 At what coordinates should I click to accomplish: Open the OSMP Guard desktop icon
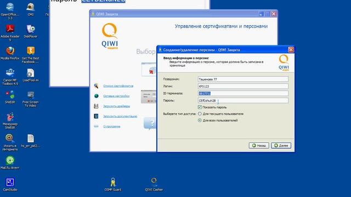click(113, 182)
